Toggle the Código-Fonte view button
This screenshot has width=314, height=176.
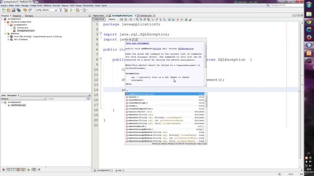point(99,20)
